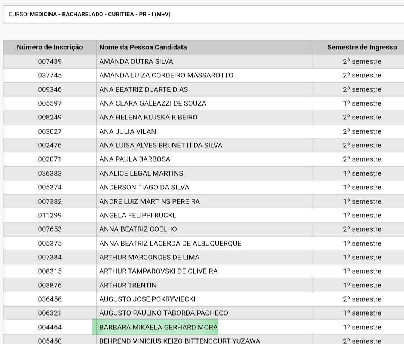Select registration number 009346
Screen dimensions: 404x344
click(50, 89)
